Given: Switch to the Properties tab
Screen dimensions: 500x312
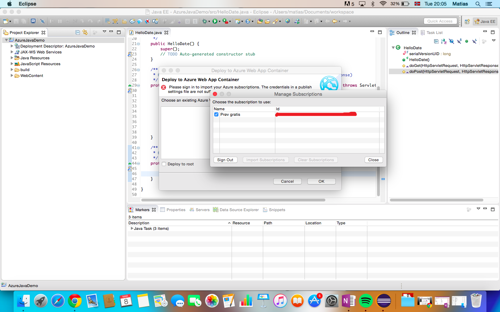Looking at the screenshot, I should pyautogui.click(x=173, y=210).
